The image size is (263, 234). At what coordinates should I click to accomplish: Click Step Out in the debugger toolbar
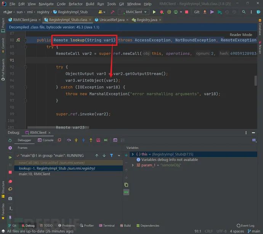[91, 140]
